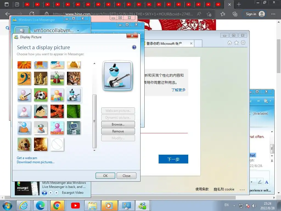The height and width of the screenshot is (211, 281).
Task: Open Download more pictures link
Action: (x=36, y=162)
